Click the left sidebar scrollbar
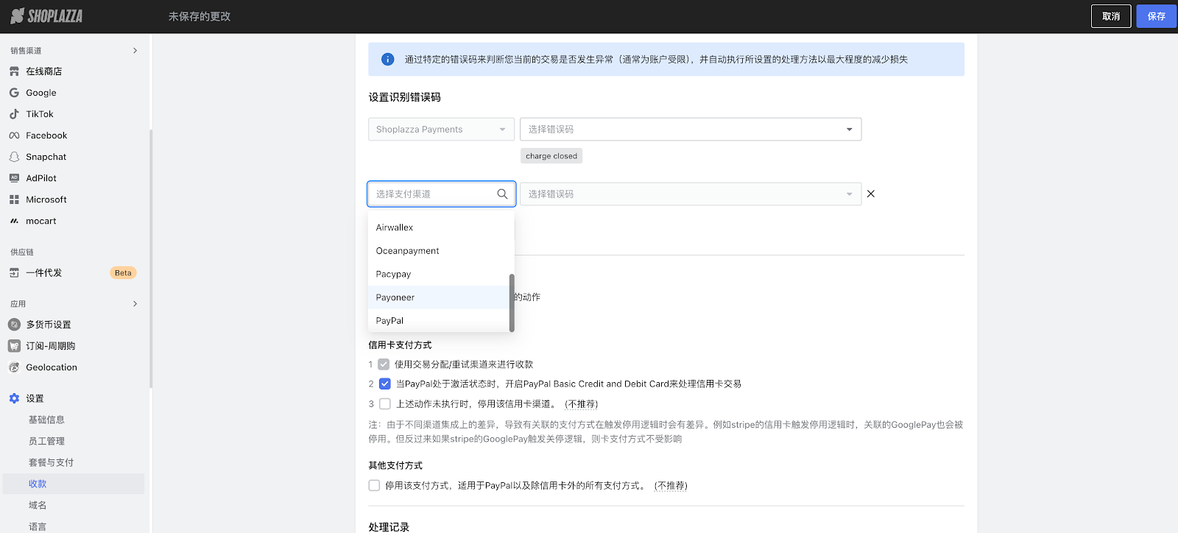Image resolution: width=1178 pixels, height=533 pixels. (x=151, y=258)
